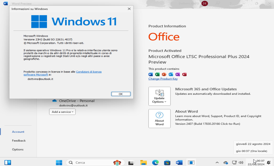Open the Windows Start menu
The width and height of the screenshot is (274, 166).
pos(59,163)
